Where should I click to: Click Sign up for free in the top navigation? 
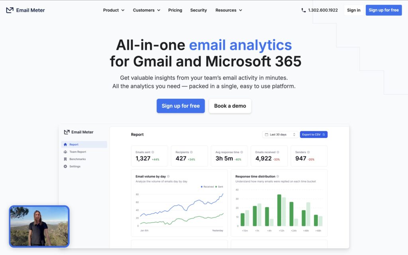(384, 10)
